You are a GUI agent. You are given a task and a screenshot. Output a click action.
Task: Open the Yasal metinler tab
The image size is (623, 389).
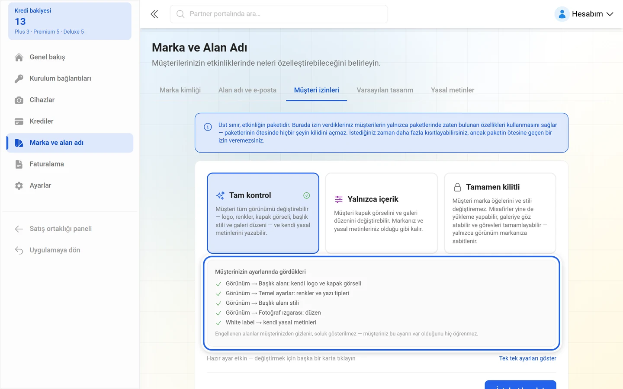[x=453, y=90]
